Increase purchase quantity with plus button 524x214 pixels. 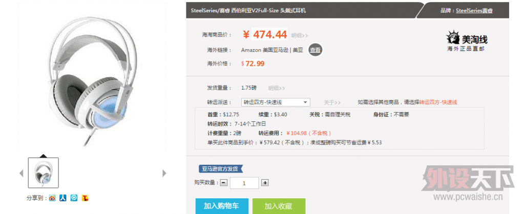[265, 183]
